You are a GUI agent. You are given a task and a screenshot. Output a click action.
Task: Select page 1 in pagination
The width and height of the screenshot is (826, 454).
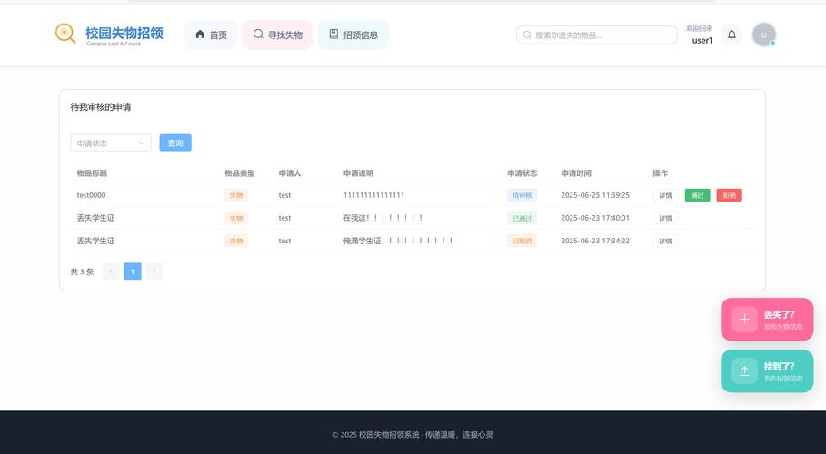click(x=133, y=271)
